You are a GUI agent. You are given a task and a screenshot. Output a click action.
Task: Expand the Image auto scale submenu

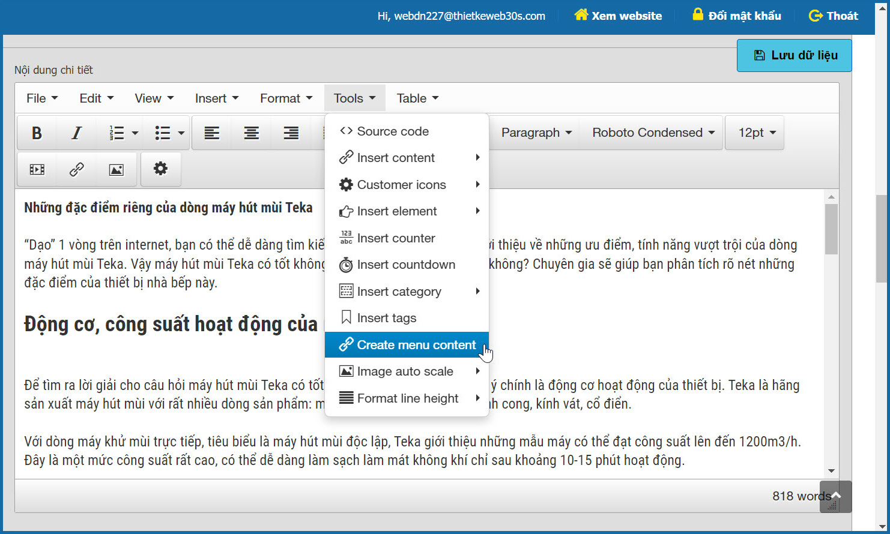(407, 371)
